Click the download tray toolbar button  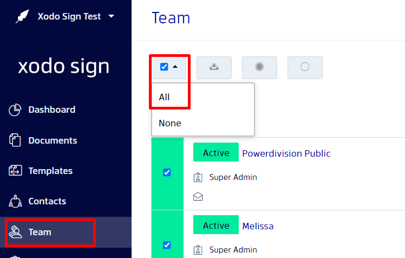click(x=214, y=67)
